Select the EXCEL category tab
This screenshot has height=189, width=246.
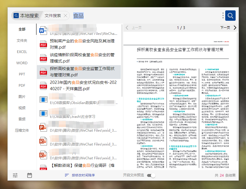[x=22, y=52]
